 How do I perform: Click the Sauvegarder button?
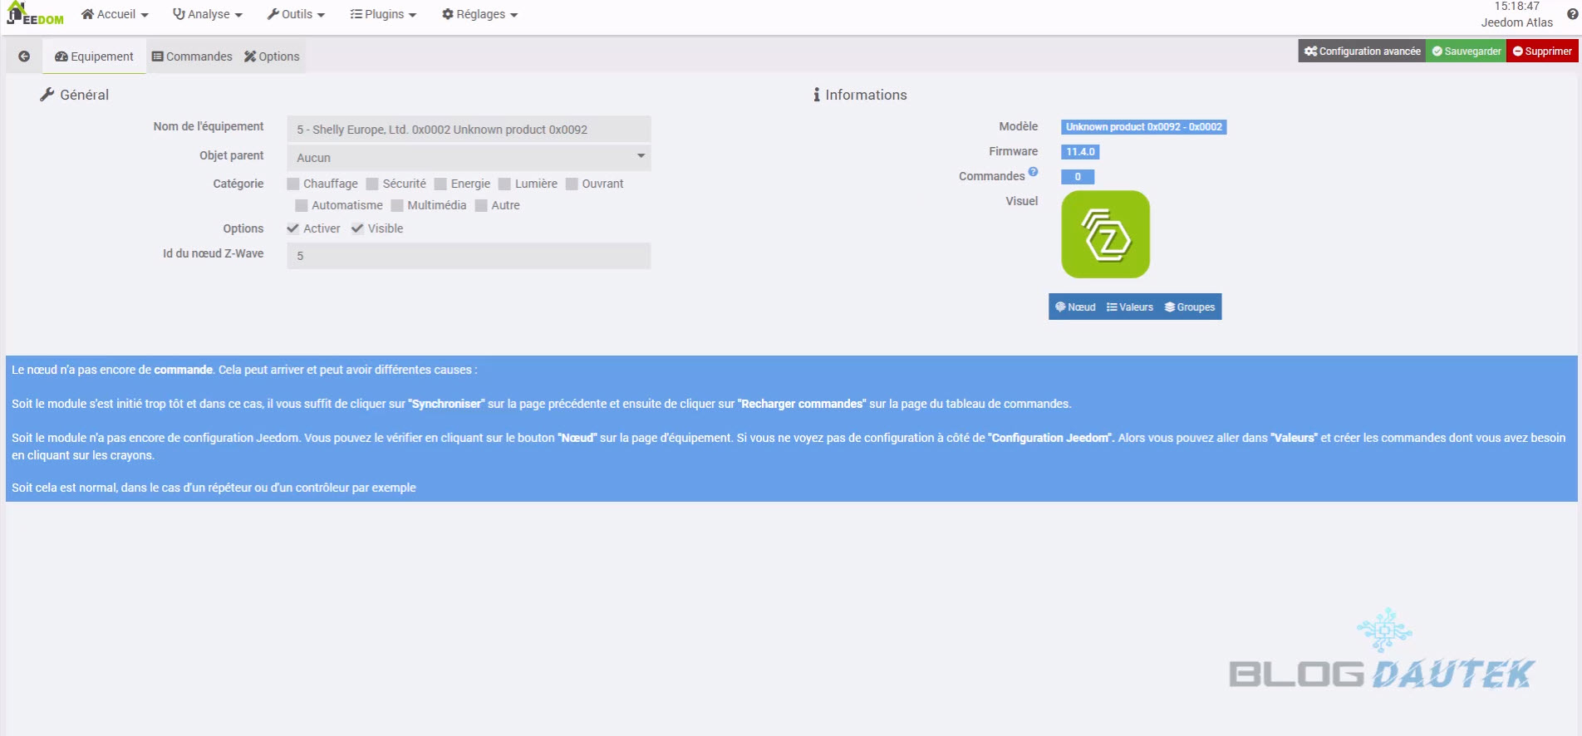1466,52
